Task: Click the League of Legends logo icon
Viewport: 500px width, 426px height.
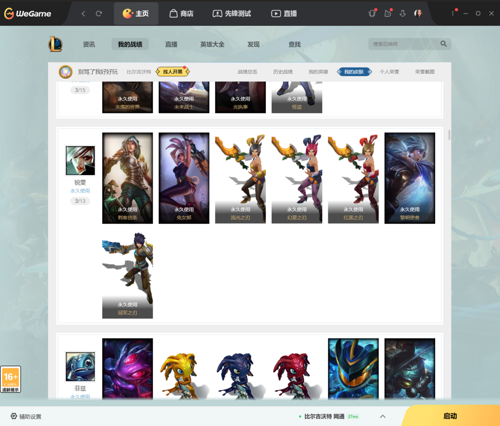Action: pos(56,44)
